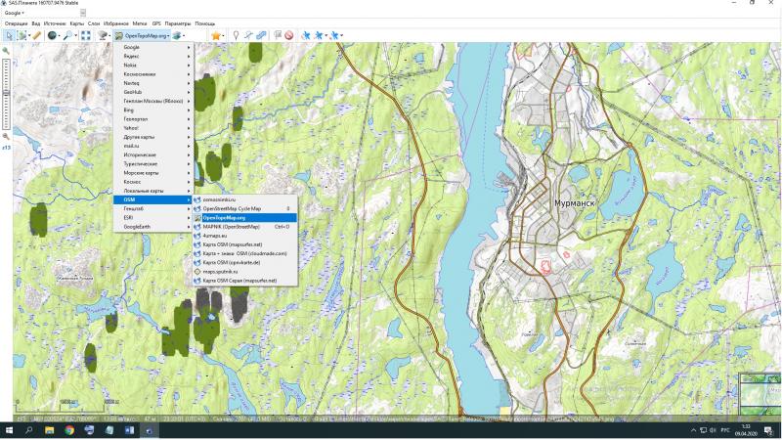Open the Операции menu
The width and height of the screenshot is (782, 440).
[x=16, y=23]
